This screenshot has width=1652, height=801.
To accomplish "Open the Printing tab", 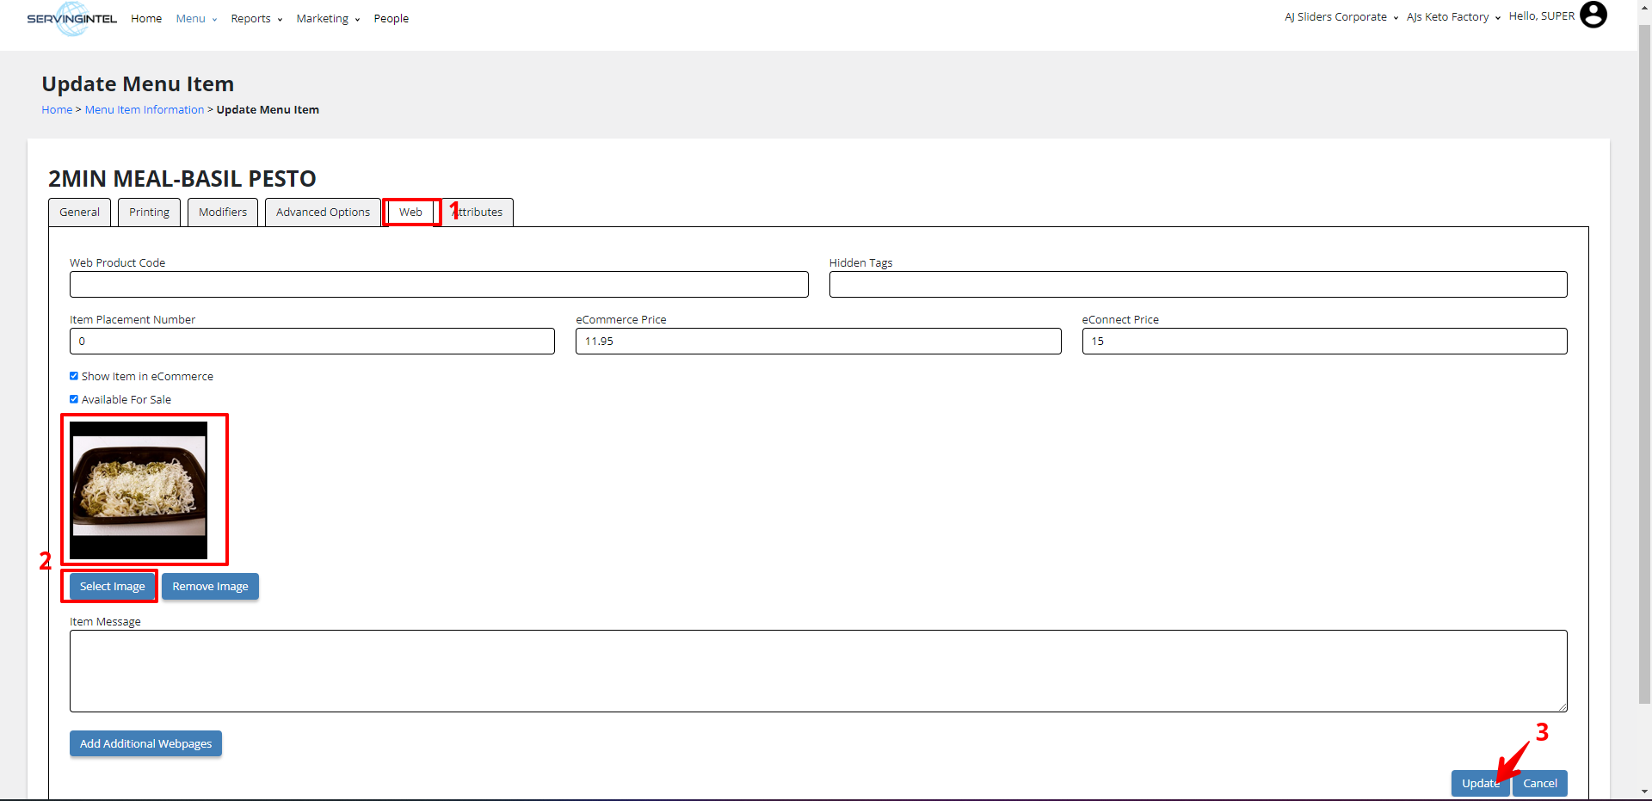I will pos(149,213).
